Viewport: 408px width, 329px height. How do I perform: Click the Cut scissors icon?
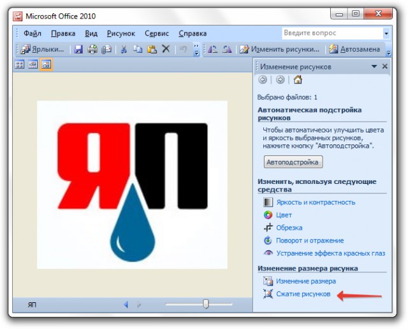(x=124, y=49)
